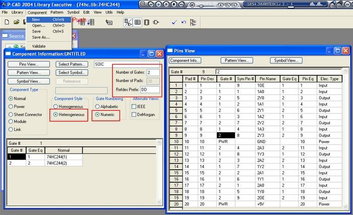Click Symbol View... button in Pins View
The height and width of the screenshot is (215, 353).
click(x=285, y=60)
